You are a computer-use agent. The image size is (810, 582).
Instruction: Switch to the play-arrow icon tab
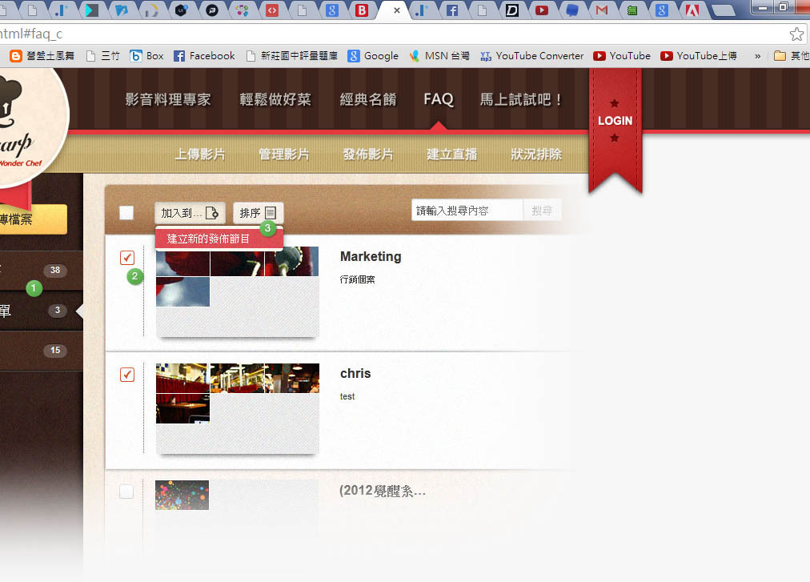click(92, 10)
